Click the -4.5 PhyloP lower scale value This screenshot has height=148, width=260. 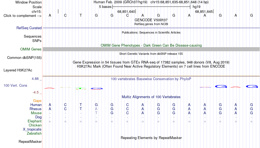36,92
